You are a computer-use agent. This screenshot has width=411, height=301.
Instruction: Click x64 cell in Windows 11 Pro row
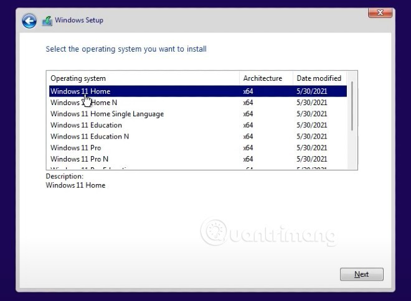[248, 147]
